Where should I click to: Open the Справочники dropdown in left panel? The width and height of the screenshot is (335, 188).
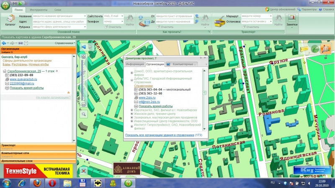65,43
